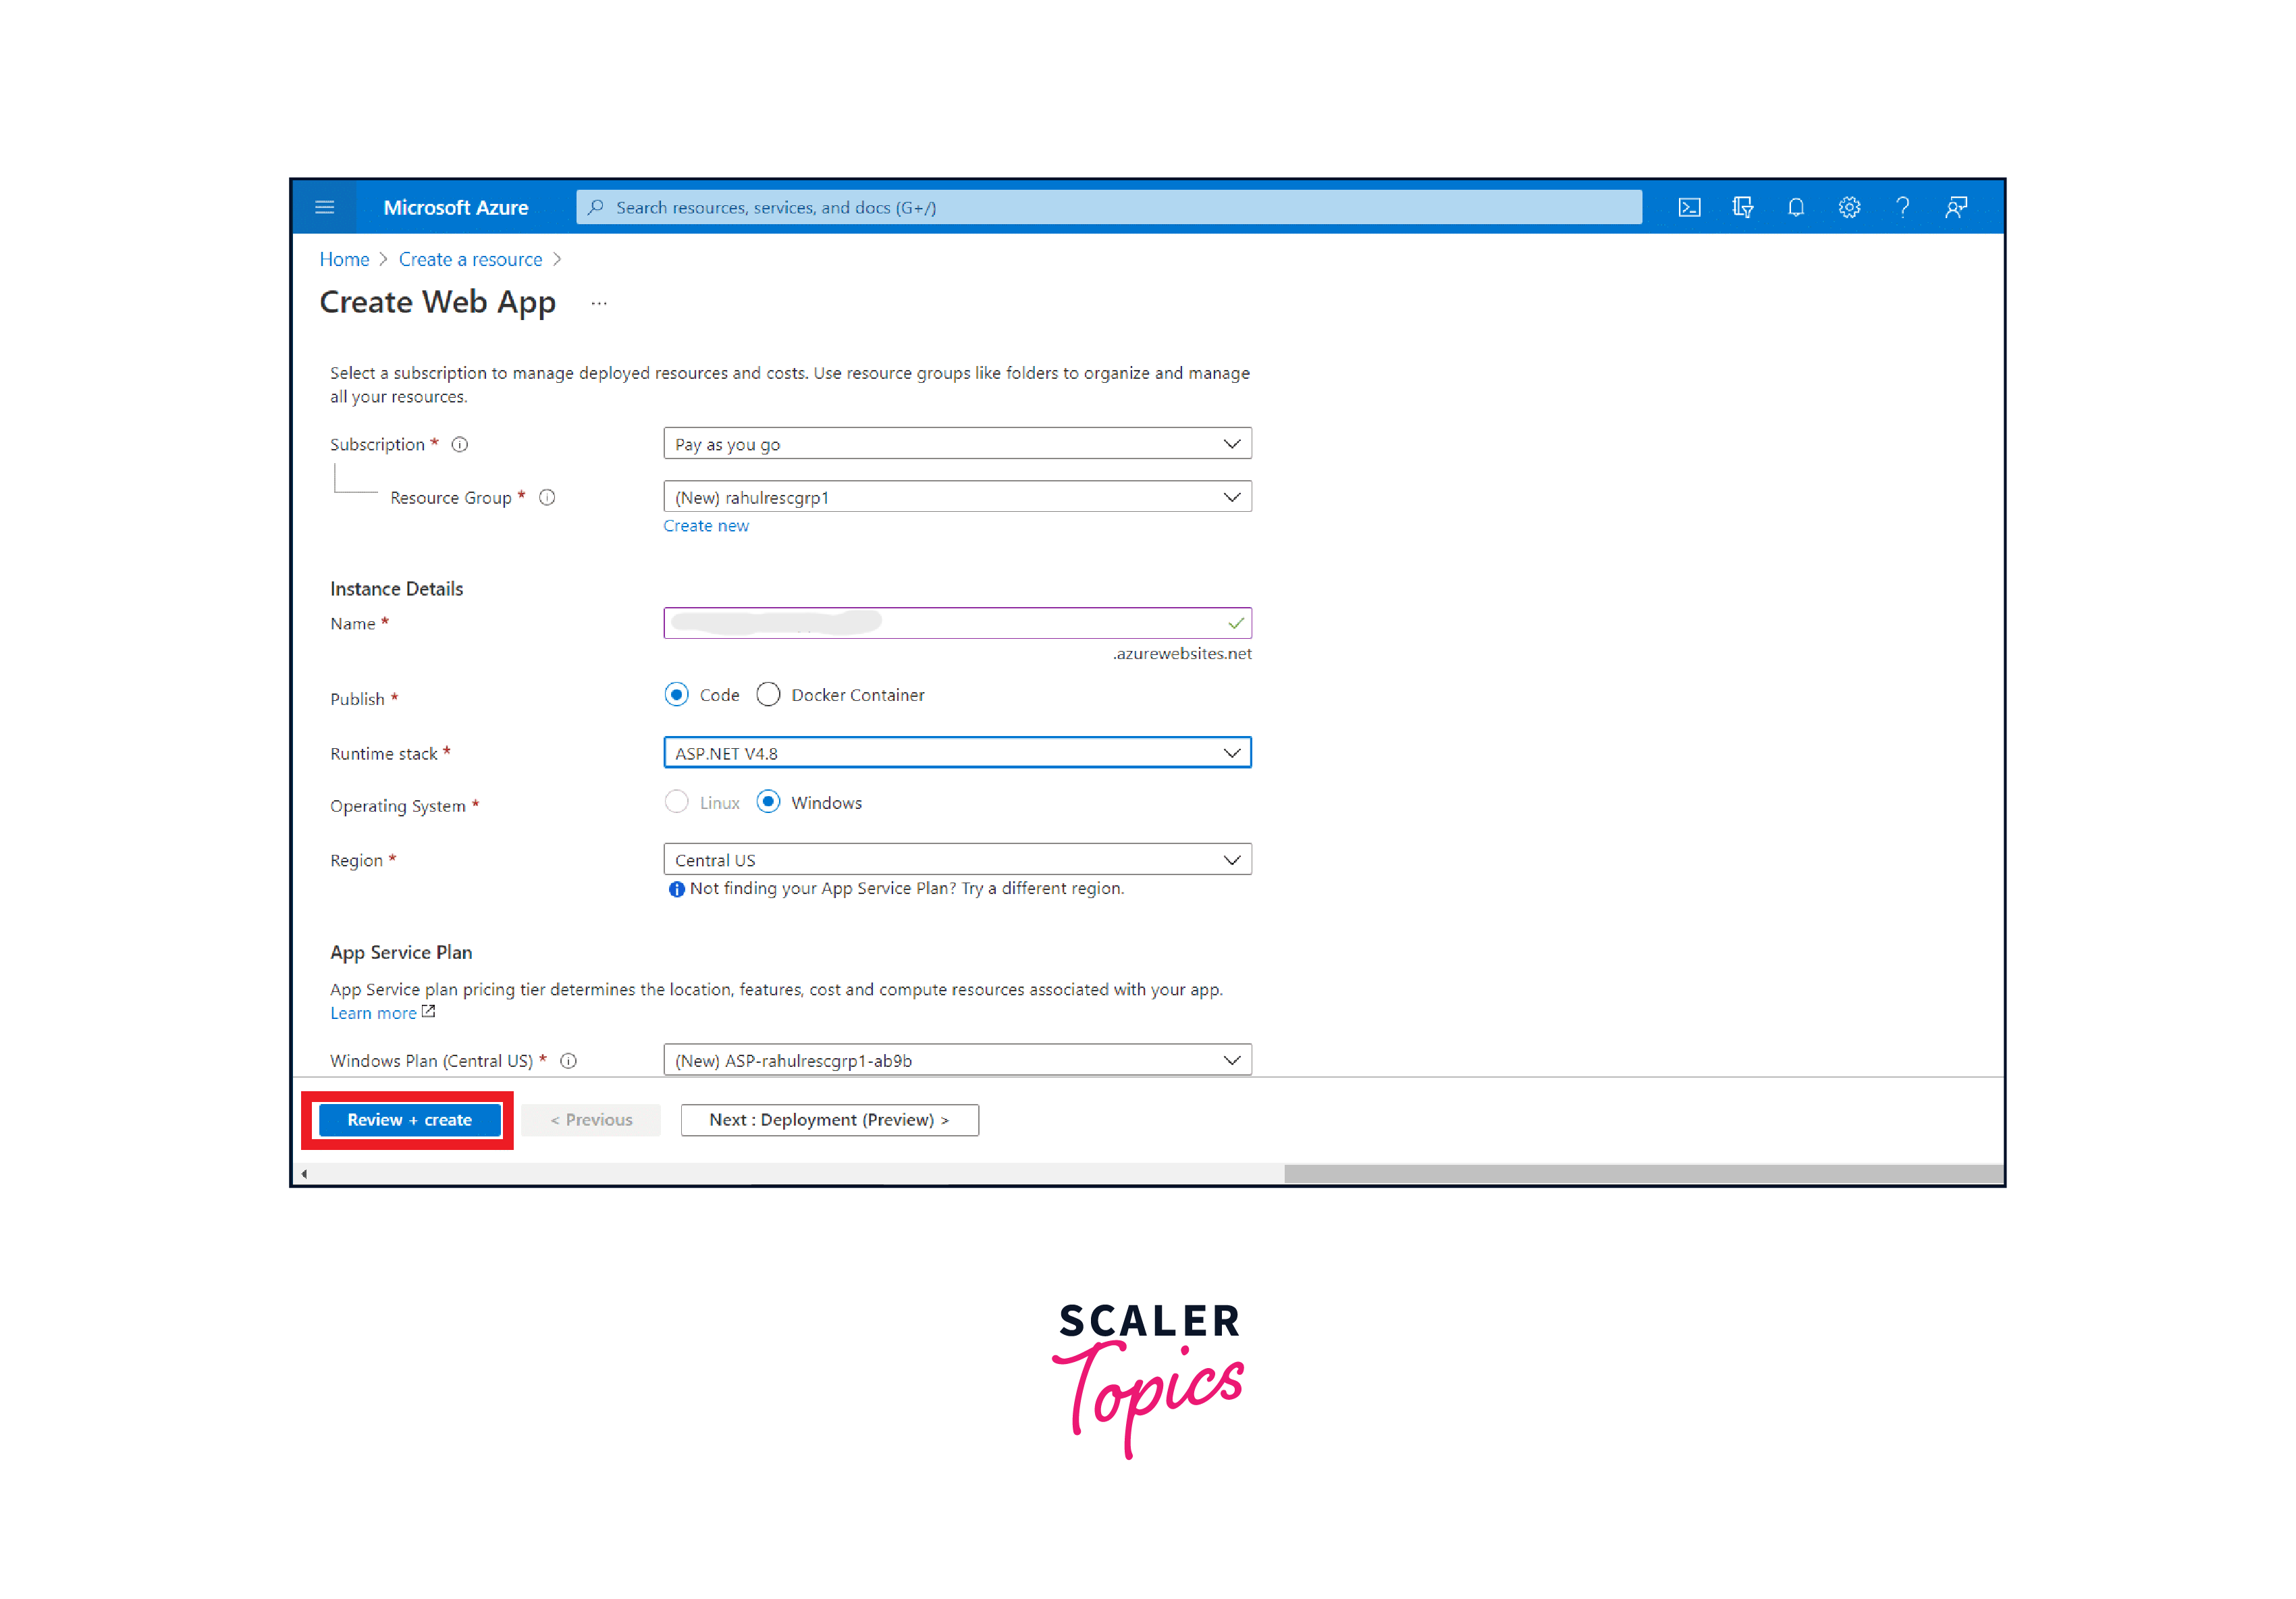Expand the Subscription dropdown
2296x1599 pixels.
[x=957, y=444]
